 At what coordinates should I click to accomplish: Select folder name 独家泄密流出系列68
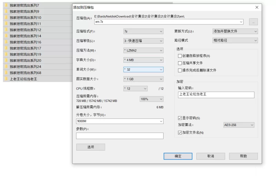pos(25,73)
